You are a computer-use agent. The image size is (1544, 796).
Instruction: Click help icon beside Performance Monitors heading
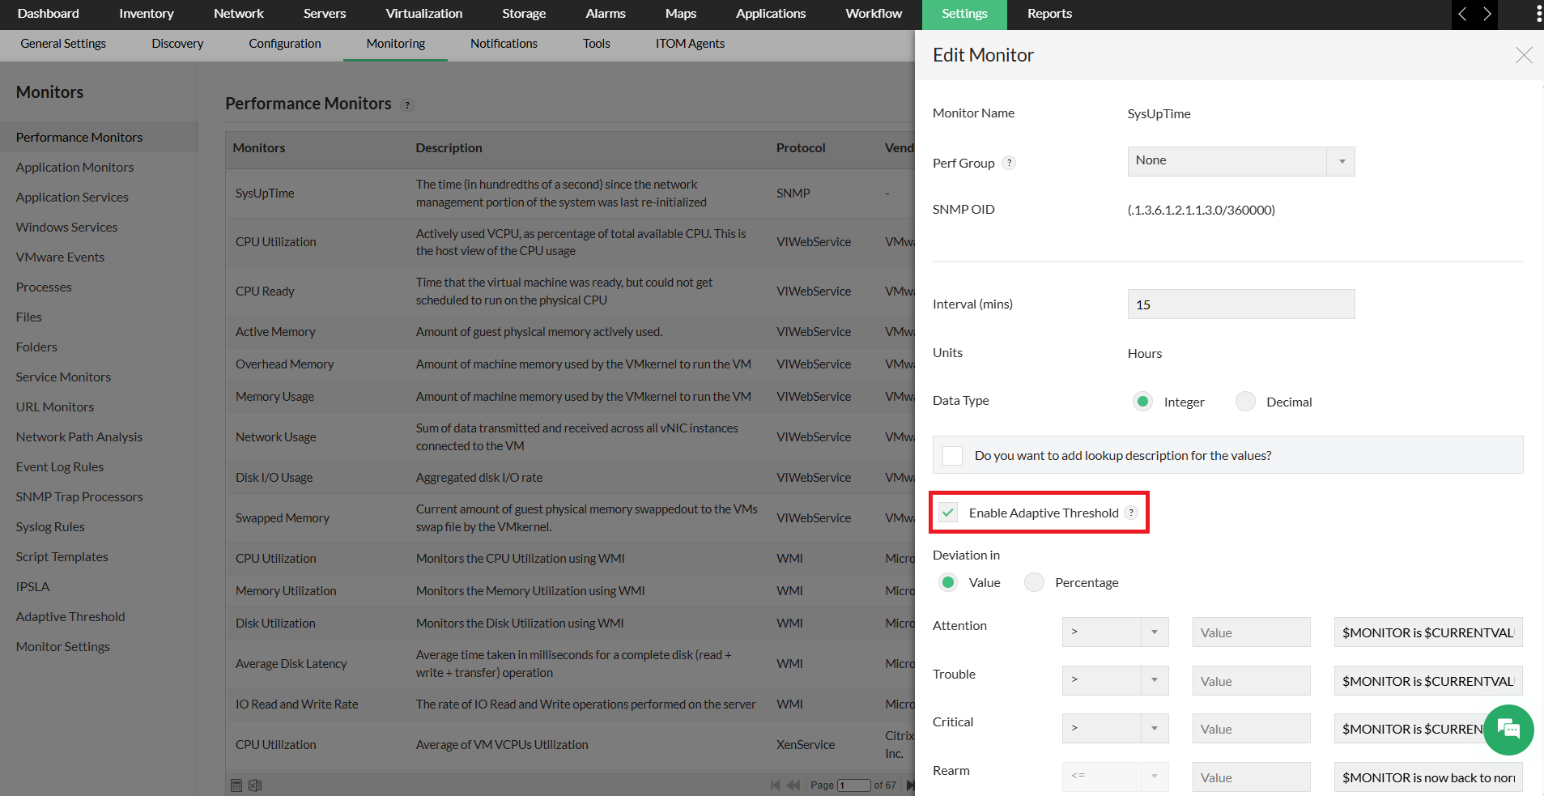(407, 105)
